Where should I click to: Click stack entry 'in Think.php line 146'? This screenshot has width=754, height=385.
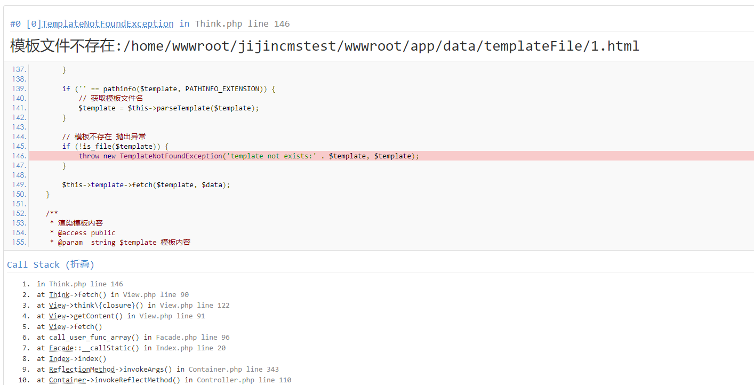point(80,284)
